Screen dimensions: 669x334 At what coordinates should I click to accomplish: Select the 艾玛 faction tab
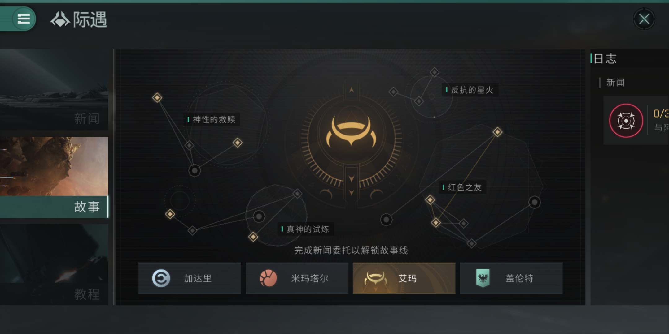pos(404,278)
